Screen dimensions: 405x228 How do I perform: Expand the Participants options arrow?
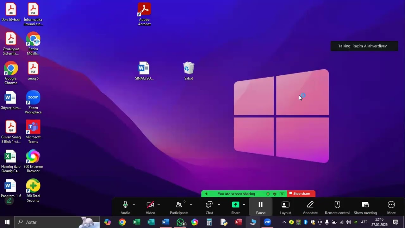pyautogui.click(x=191, y=205)
